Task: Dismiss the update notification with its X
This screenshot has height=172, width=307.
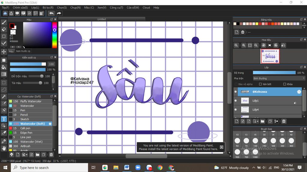Action: click(x=222, y=147)
